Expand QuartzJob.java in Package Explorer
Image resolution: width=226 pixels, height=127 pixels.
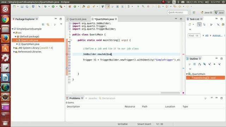click(x=17, y=40)
